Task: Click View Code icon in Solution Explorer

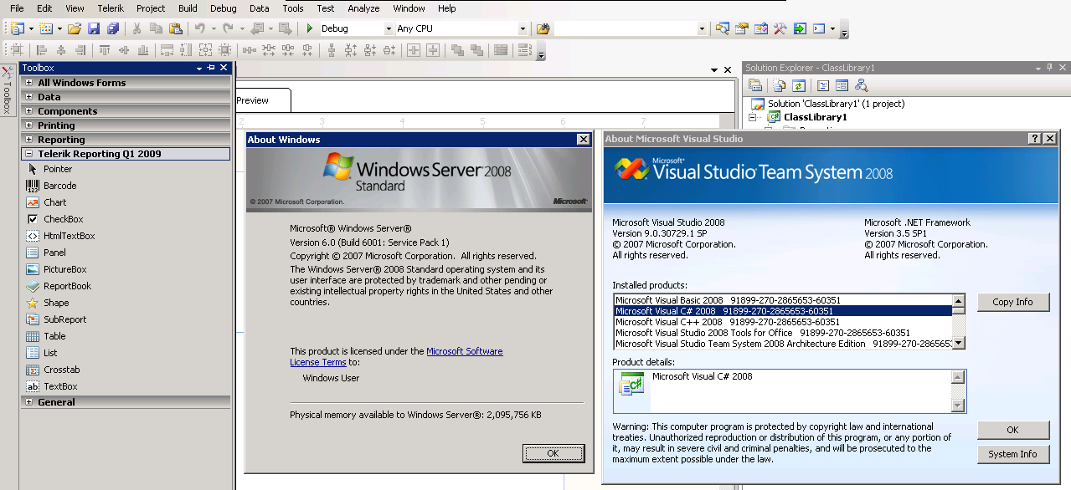Action: (823, 85)
